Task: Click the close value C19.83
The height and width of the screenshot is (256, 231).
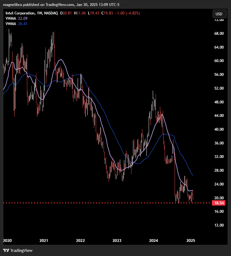Action: pyautogui.click(x=107, y=13)
